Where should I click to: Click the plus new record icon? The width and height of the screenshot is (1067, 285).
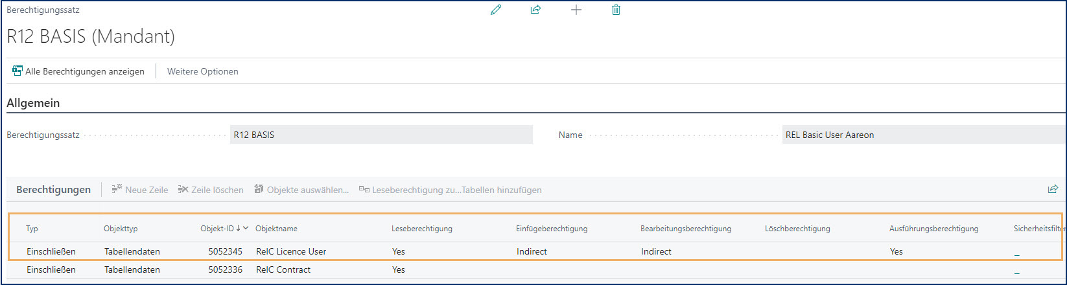(576, 10)
